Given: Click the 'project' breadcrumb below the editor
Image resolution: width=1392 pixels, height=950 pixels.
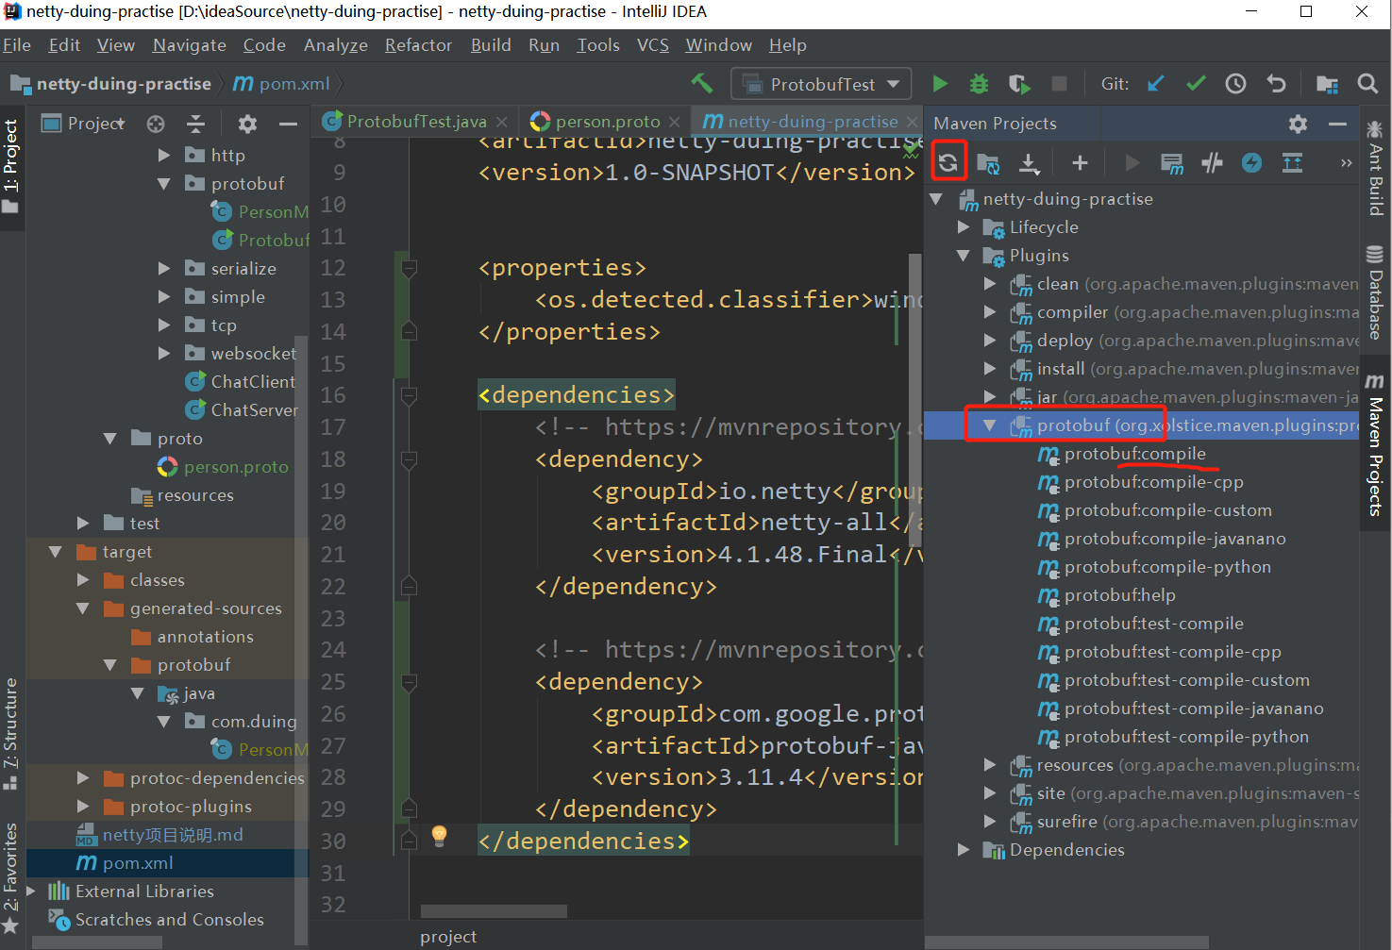Looking at the screenshot, I should pyautogui.click(x=448, y=937).
